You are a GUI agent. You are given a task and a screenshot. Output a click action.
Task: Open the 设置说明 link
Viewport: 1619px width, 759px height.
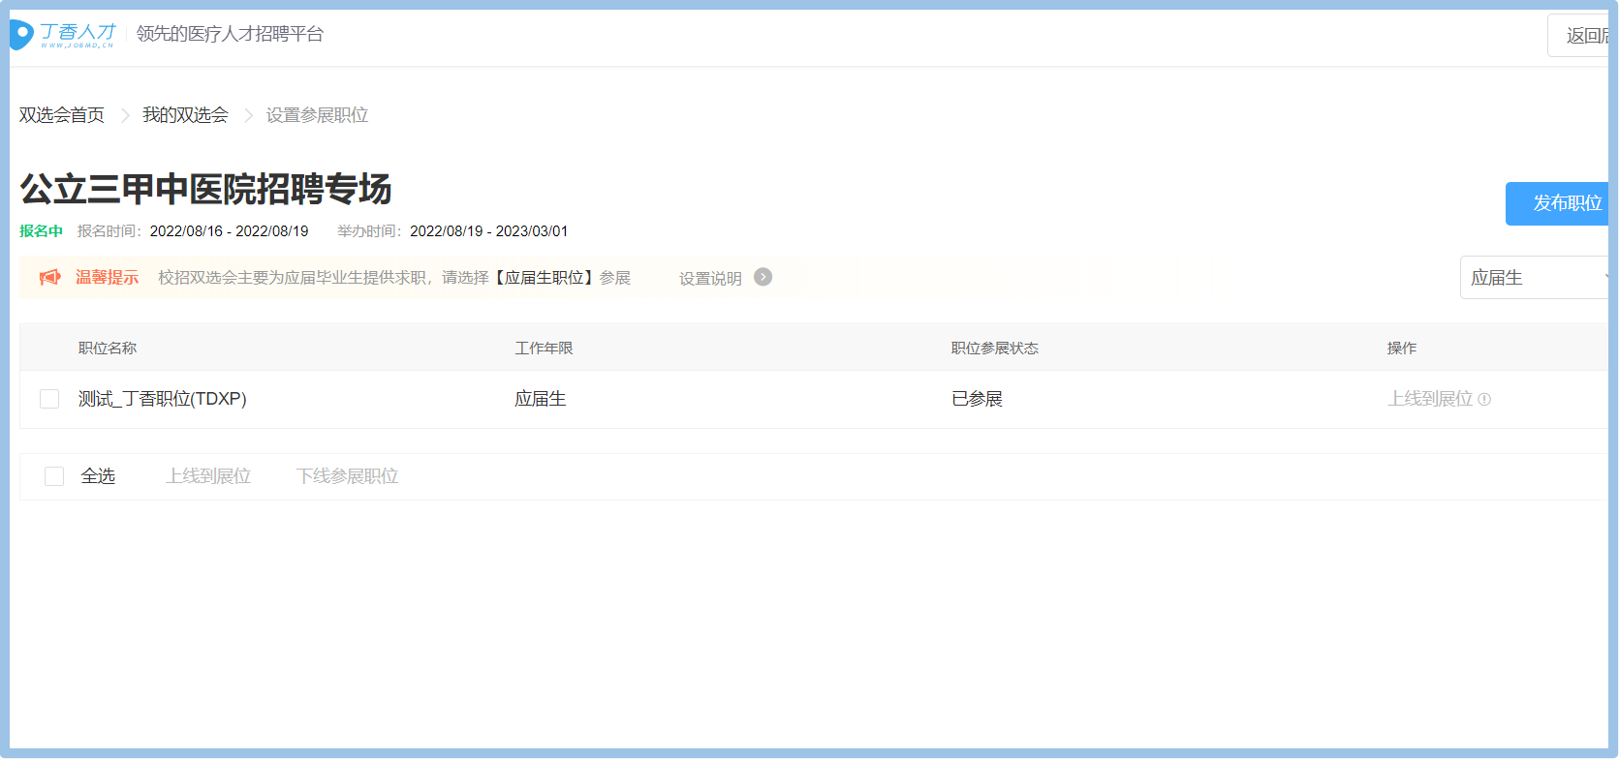click(710, 278)
